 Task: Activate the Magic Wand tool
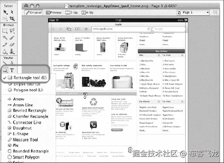coord(5,37)
